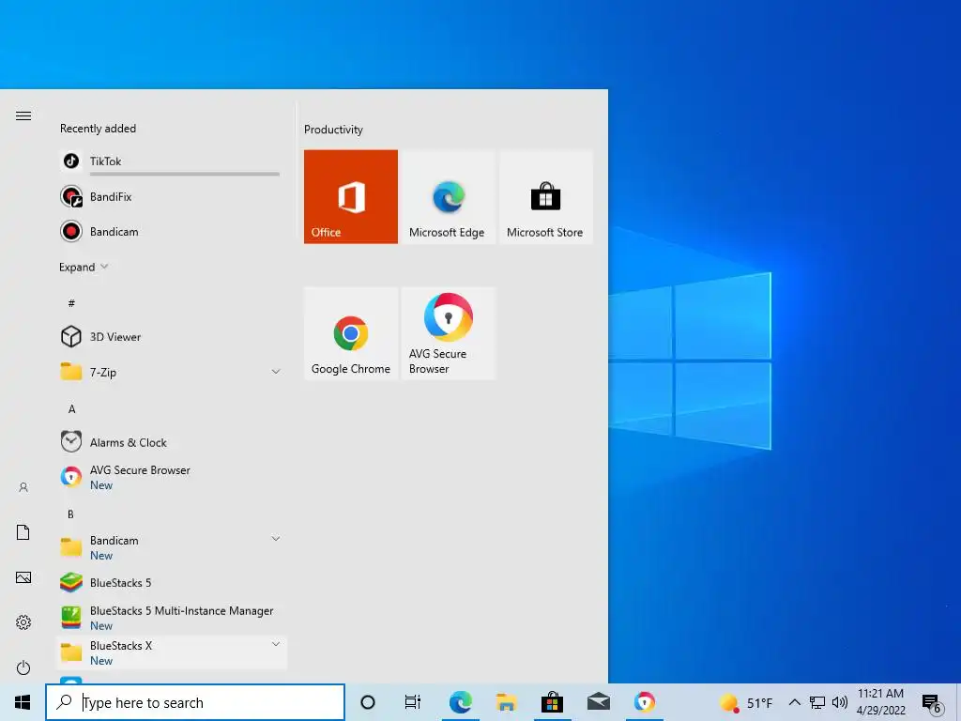The height and width of the screenshot is (721, 961).
Task: Open Bandicam app under Recently added
Action: coord(171,232)
